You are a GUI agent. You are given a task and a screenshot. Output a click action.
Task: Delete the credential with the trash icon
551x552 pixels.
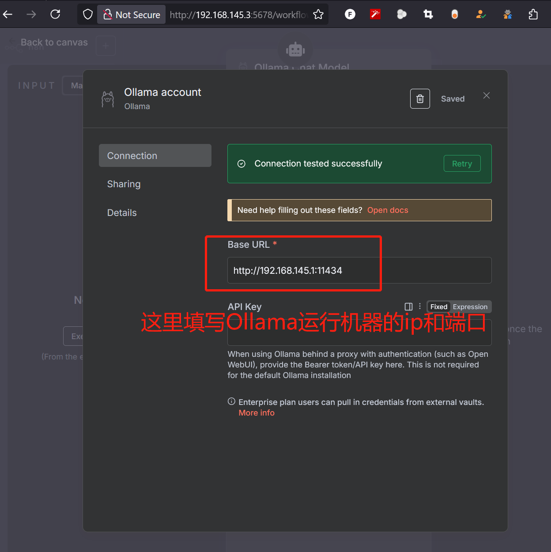[x=420, y=98]
